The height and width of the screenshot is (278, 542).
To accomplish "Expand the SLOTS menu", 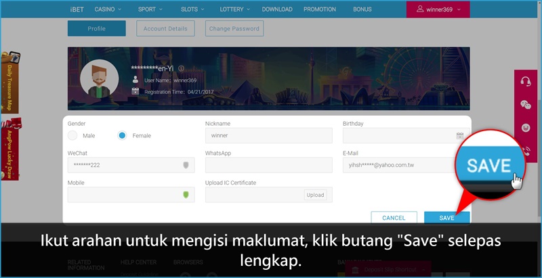I will coord(192,9).
